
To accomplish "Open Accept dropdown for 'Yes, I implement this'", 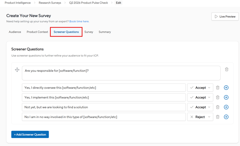I will (x=200, y=97).
